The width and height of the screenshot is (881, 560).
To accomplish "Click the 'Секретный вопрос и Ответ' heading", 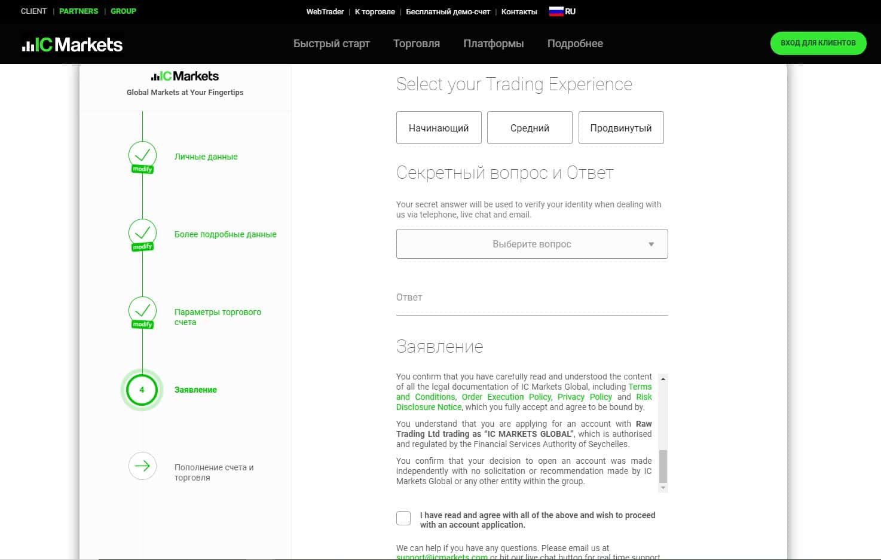I will coord(505,173).
